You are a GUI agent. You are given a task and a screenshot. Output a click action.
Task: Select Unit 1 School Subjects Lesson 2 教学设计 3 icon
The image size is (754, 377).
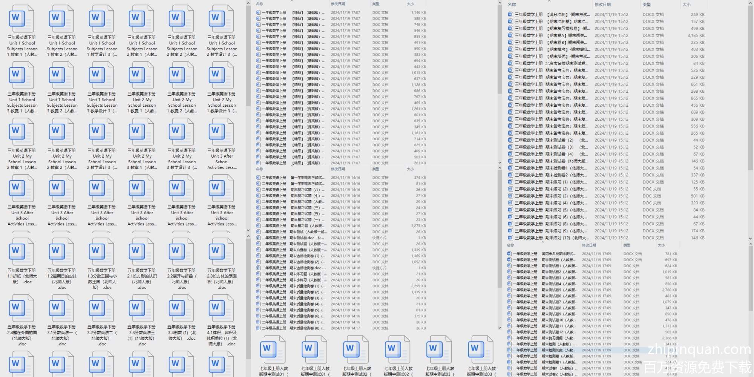coord(221,19)
